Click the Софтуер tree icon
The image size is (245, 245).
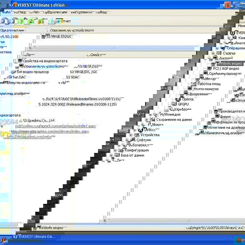coord(133,140)
